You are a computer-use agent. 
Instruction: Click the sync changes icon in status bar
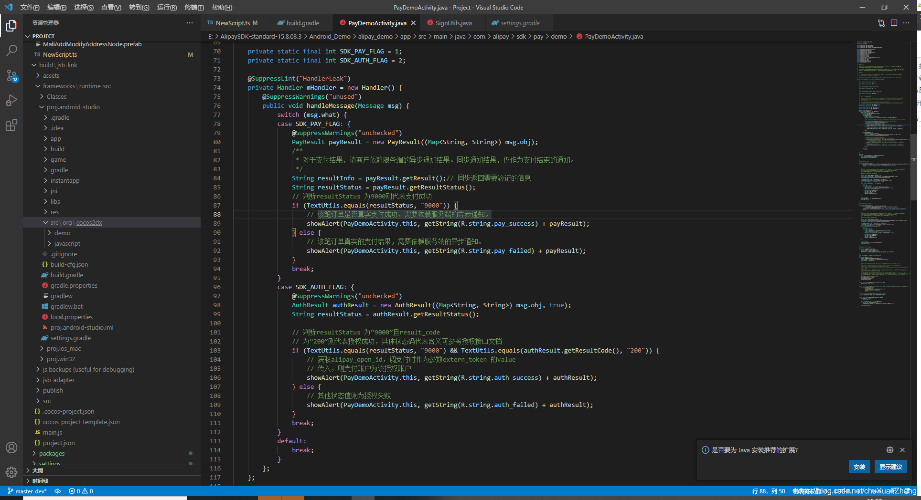click(x=57, y=491)
